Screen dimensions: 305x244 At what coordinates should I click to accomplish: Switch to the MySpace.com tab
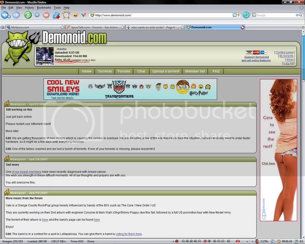coord(35,27)
